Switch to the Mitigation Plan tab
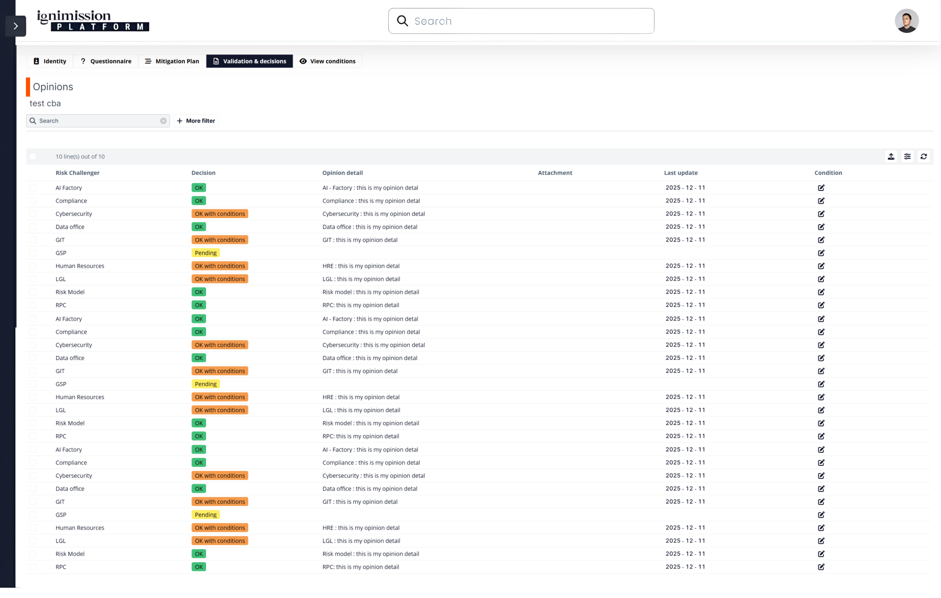Viewport: 941px width, 598px height. [172, 61]
